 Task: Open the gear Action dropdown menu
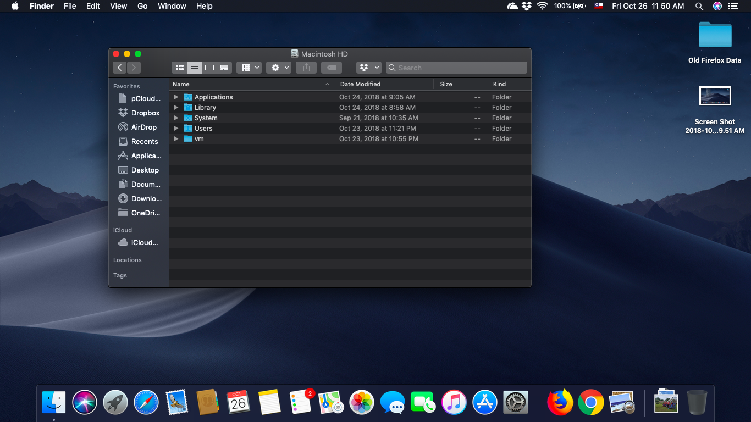tap(279, 68)
